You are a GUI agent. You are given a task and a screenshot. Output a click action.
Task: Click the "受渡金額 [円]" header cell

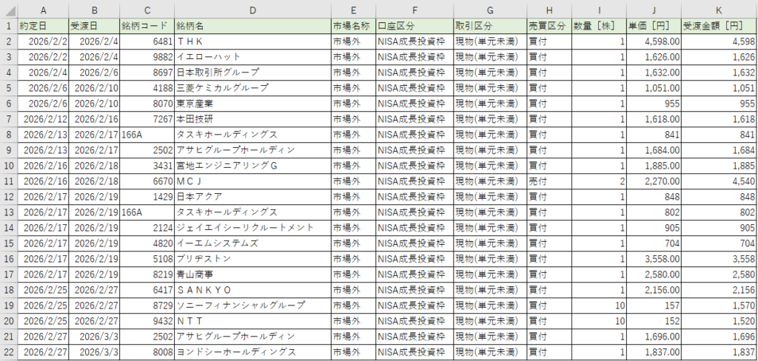719,25
